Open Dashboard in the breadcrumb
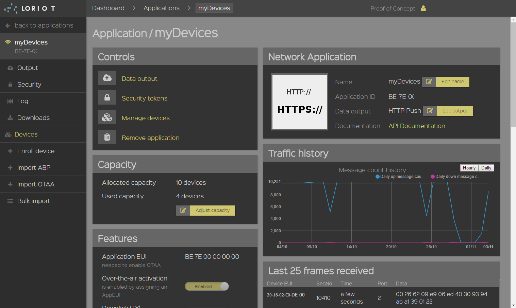This screenshot has height=308, width=516. 108,8
